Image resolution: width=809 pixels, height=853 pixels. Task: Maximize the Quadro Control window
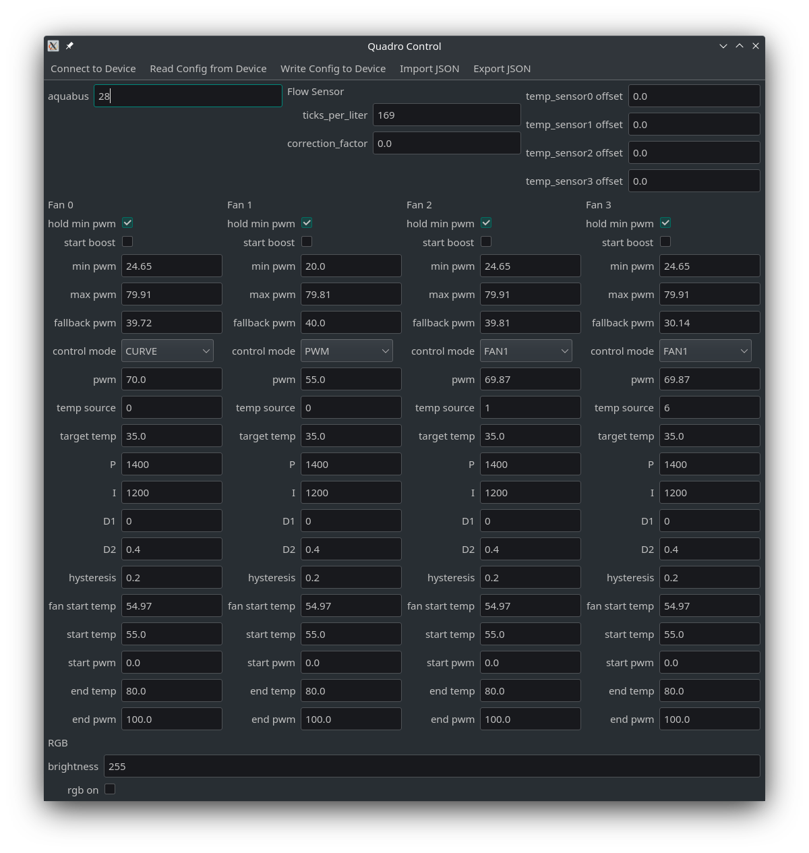click(740, 46)
